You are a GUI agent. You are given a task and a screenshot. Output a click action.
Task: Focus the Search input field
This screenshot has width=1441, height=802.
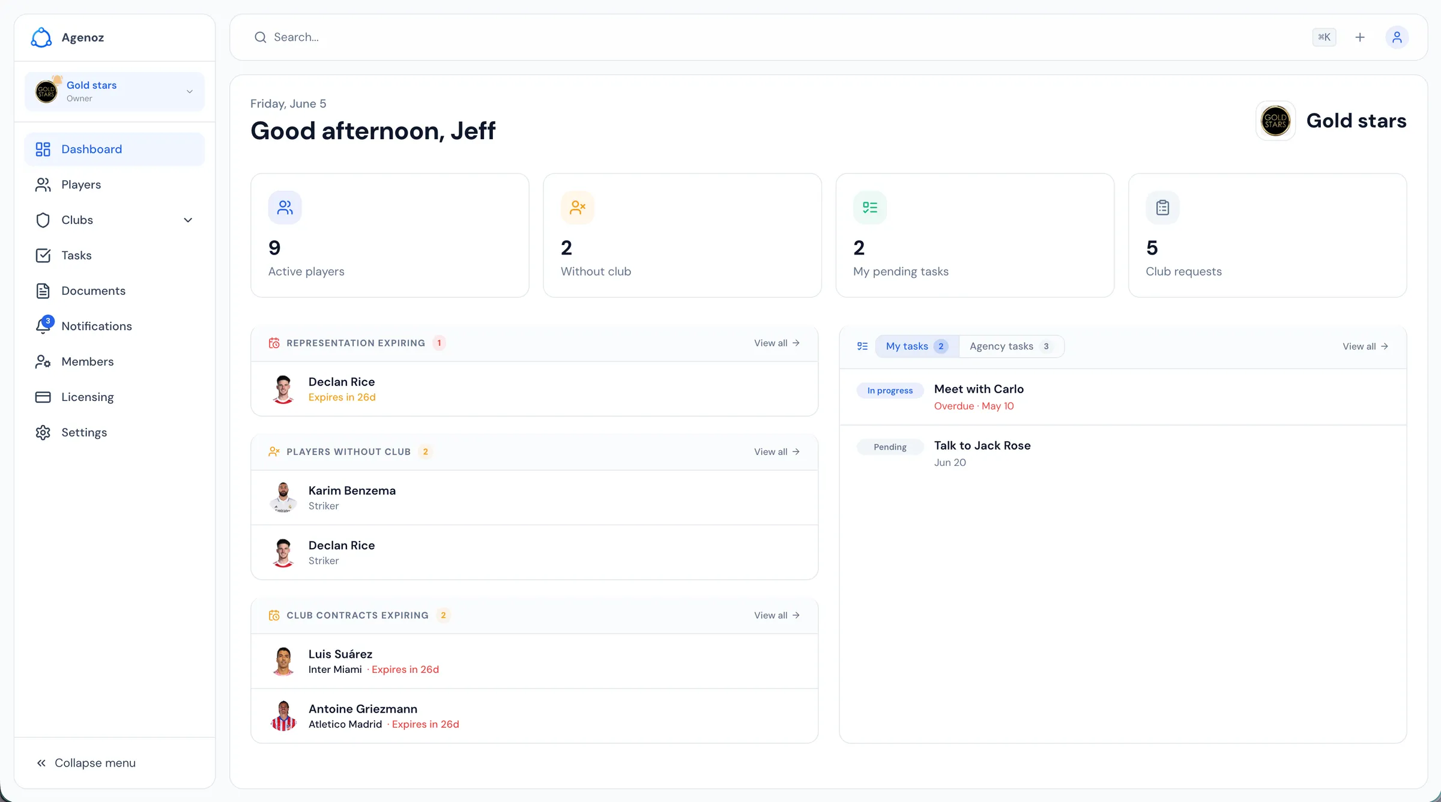point(781,37)
